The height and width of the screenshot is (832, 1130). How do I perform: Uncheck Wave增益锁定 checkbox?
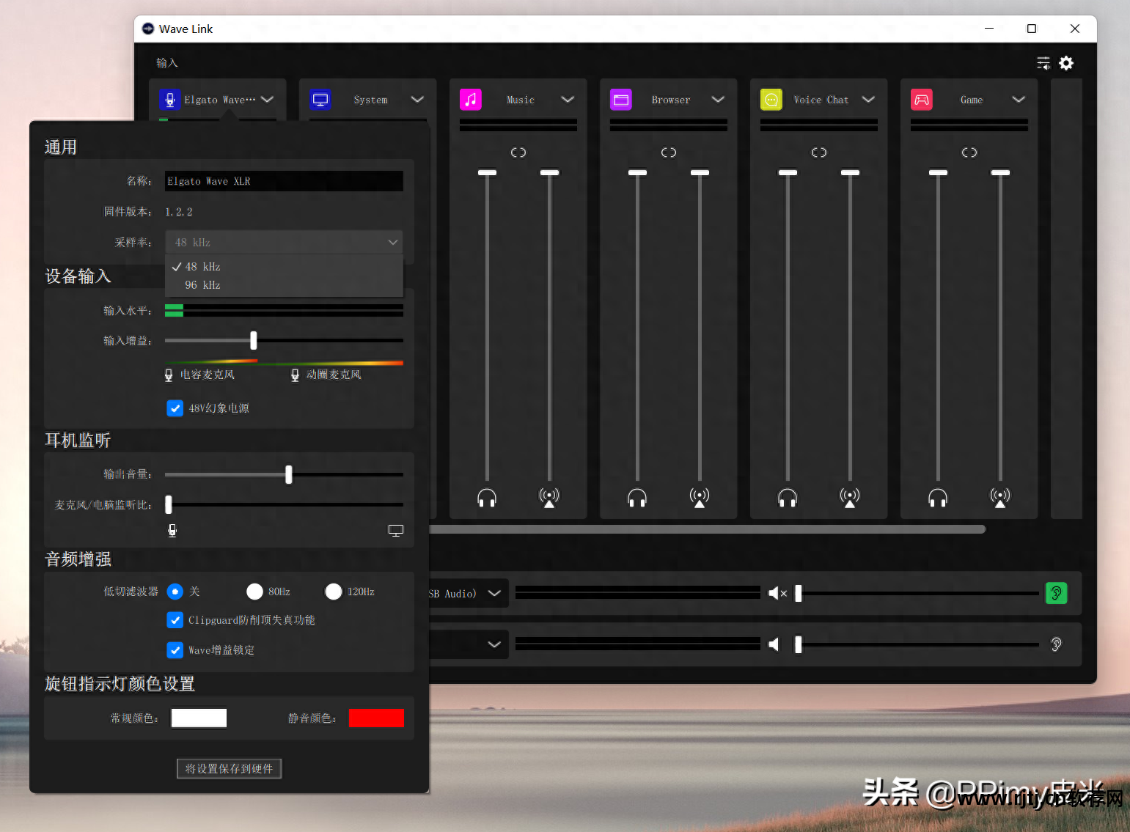coord(175,650)
